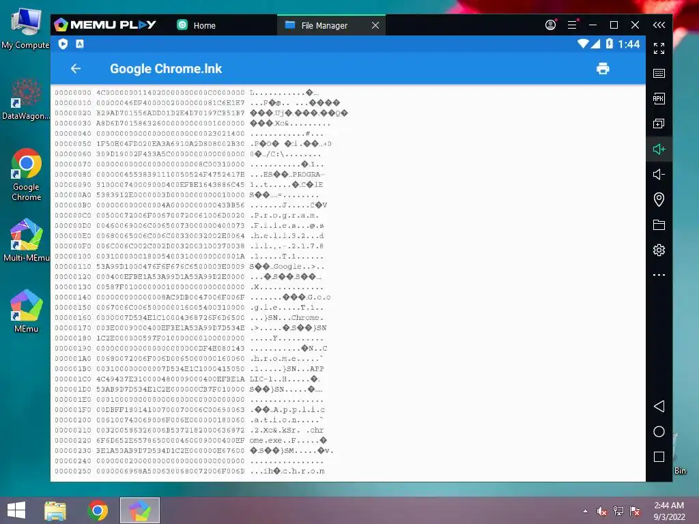Screen dimensions: 699x524
Task: Open the MEmu hamburger menu
Action: pos(572,25)
